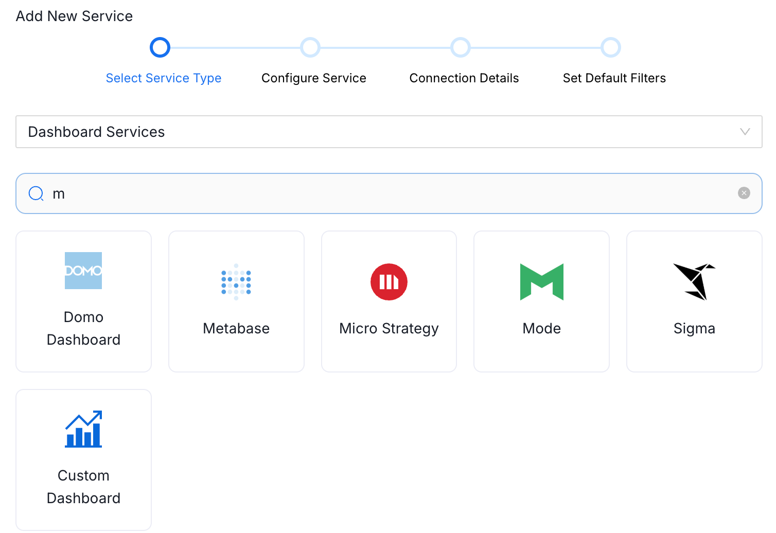Screen dimensions: 776x533
Task: Go to Configure Service step
Action: click(x=314, y=78)
